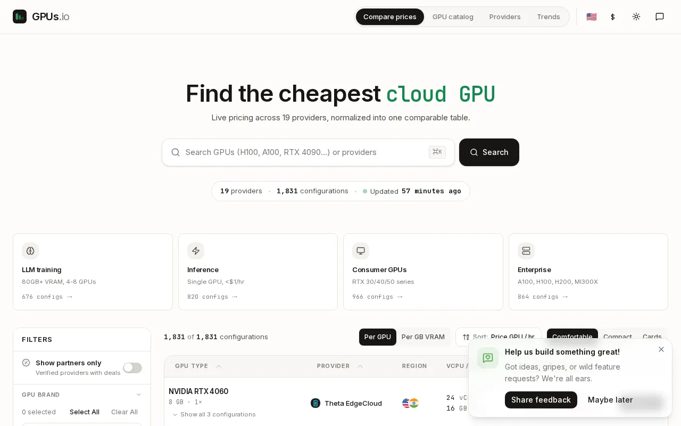Click the LLM training brain icon
Screen dimensions: 681x426
point(30,251)
